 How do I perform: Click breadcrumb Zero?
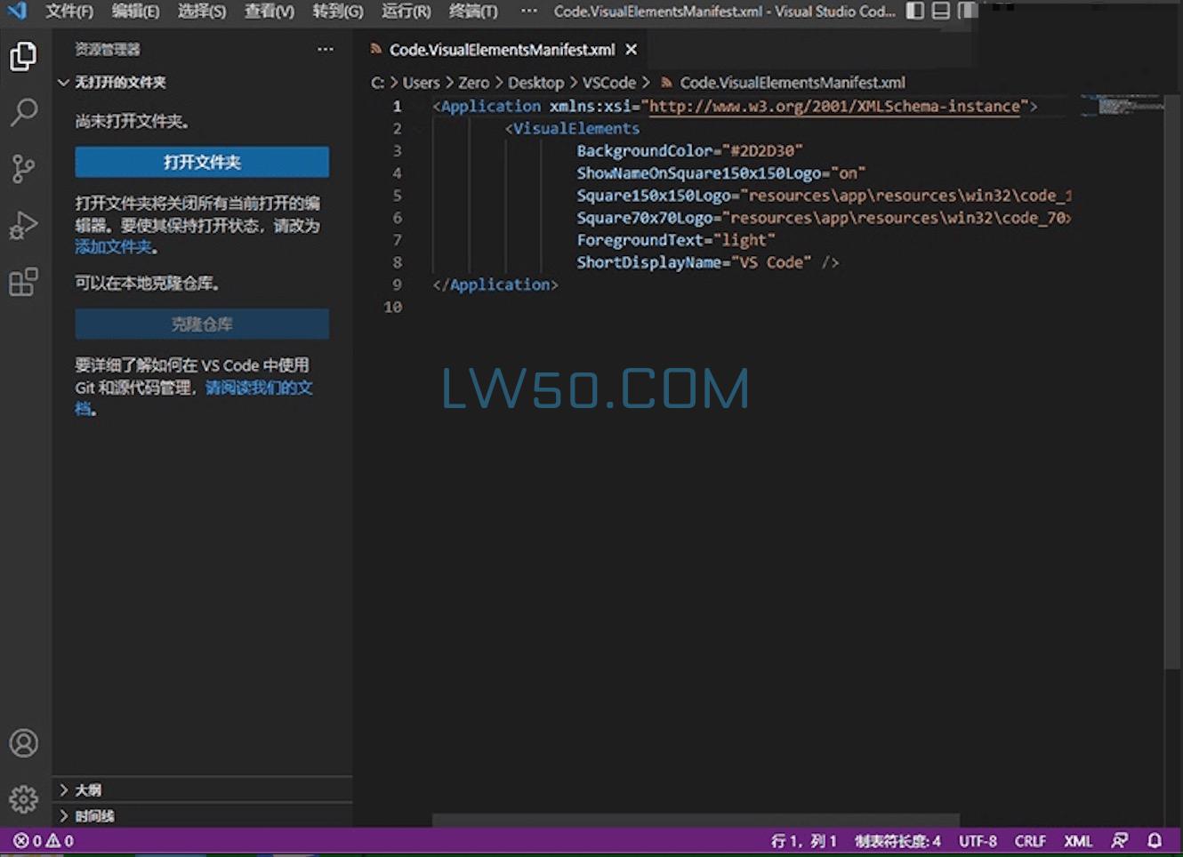pos(473,83)
